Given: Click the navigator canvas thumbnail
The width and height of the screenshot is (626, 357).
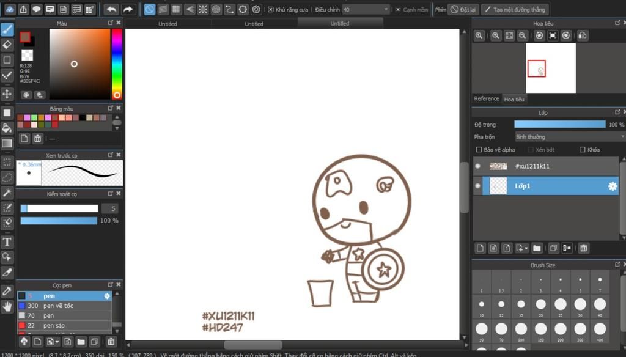Looking at the screenshot, I should pyautogui.click(x=551, y=68).
